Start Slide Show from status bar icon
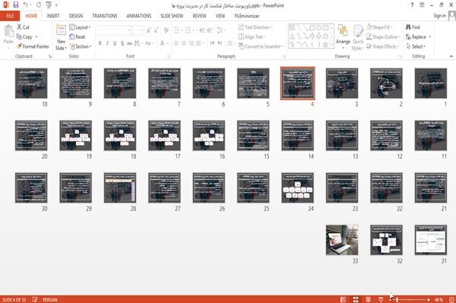The image size is (456, 303). tap(381, 299)
